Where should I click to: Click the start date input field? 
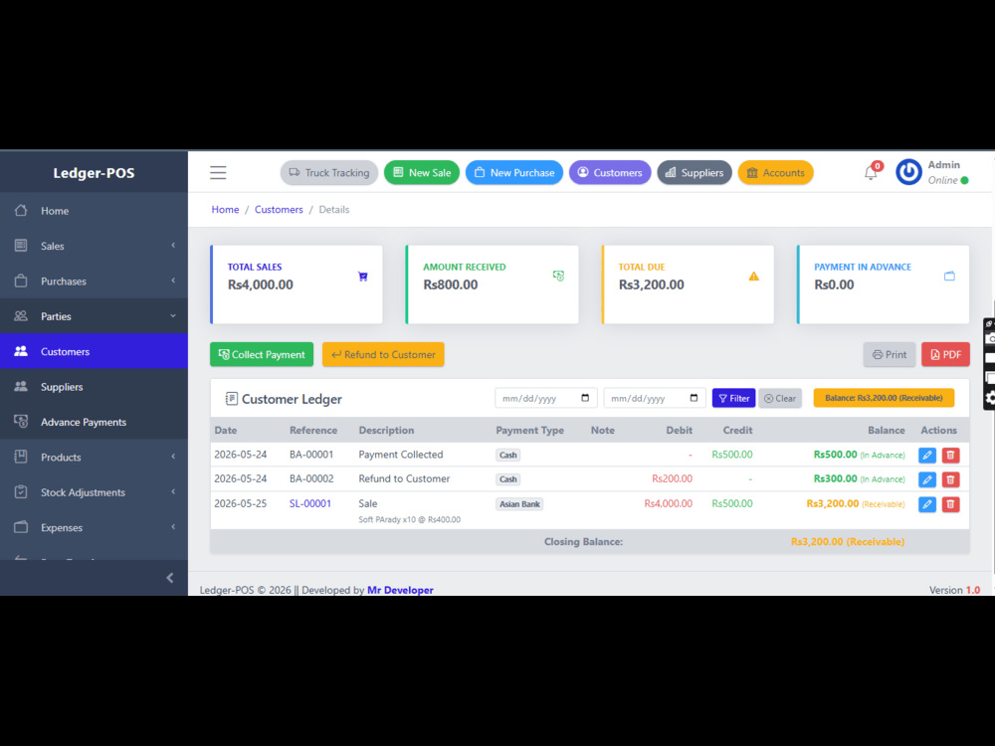pyautogui.click(x=545, y=398)
